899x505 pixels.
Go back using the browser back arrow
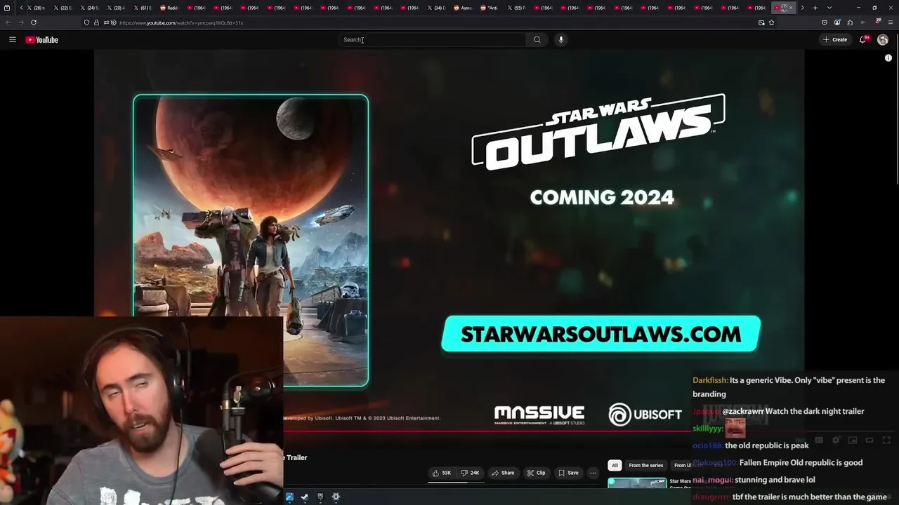8,22
